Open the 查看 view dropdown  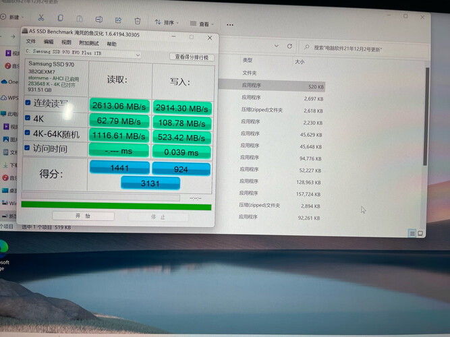pos(202,24)
